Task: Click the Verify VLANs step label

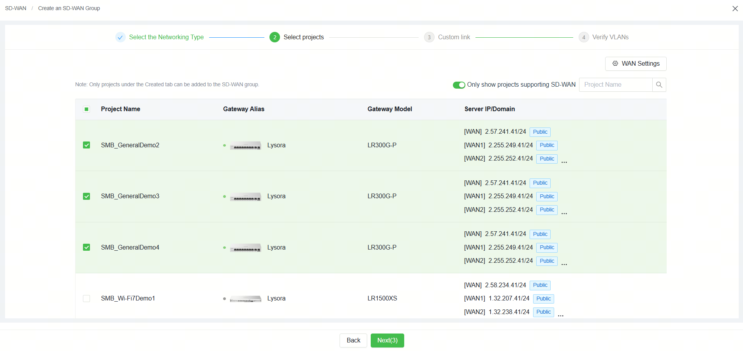Action: 610,37
